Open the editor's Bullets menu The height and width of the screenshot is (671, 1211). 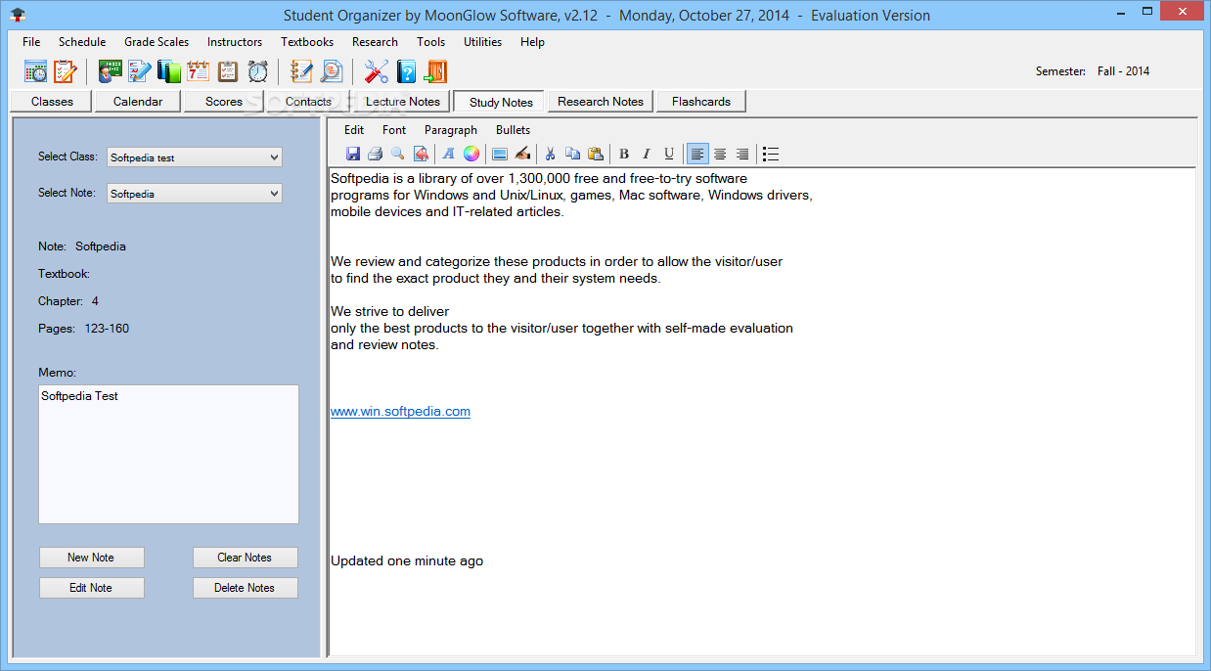[x=514, y=130]
